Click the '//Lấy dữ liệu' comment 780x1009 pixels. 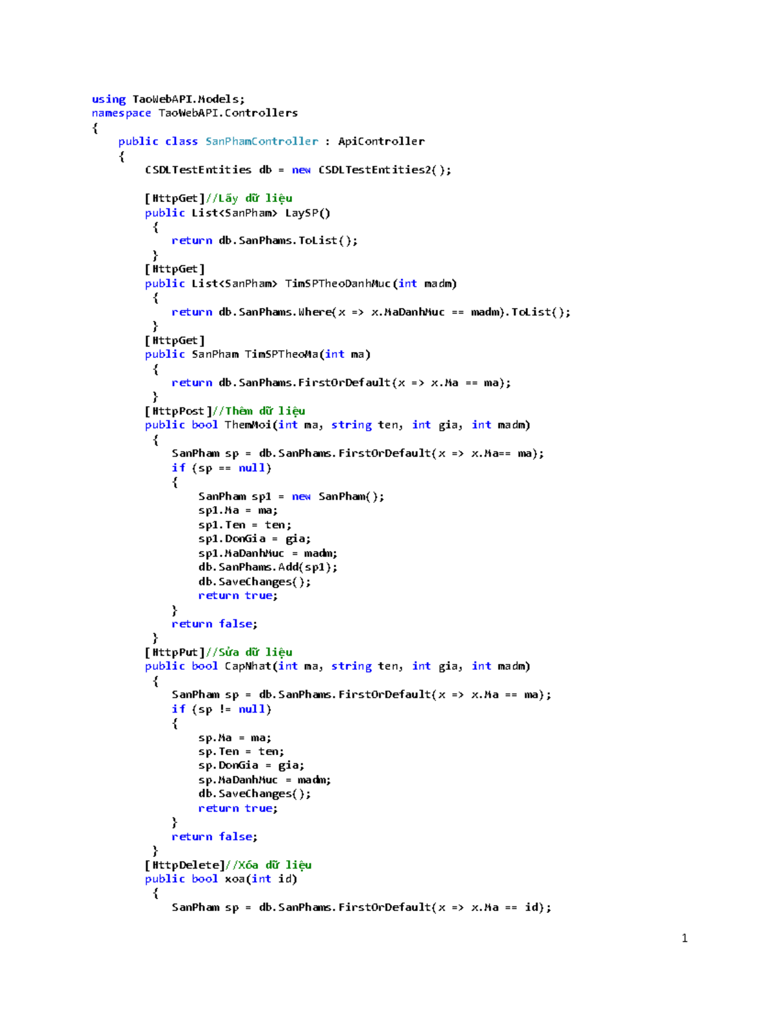(x=250, y=198)
